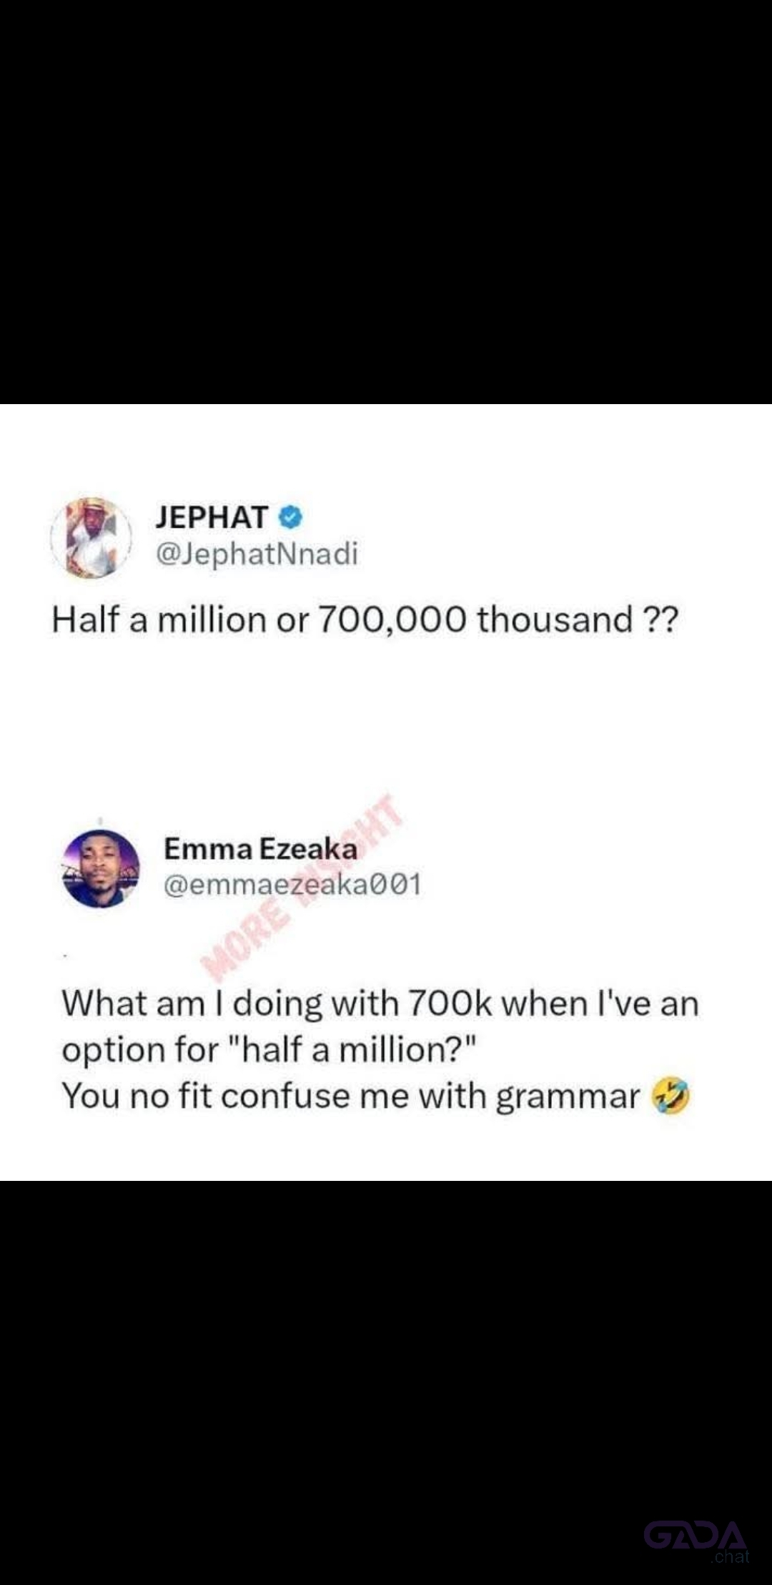The image size is (772, 1585).
Task: Open the GADA chat logo
Action: (x=696, y=1535)
